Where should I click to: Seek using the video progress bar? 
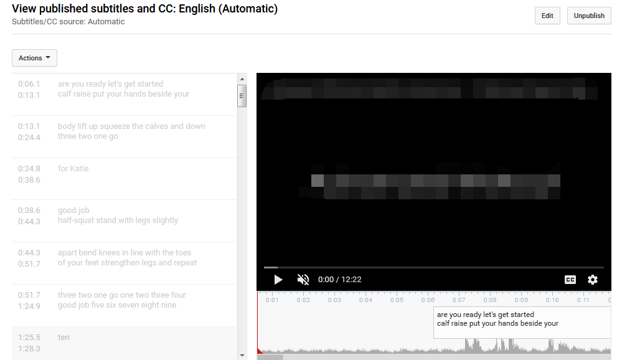click(x=433, y=268)
